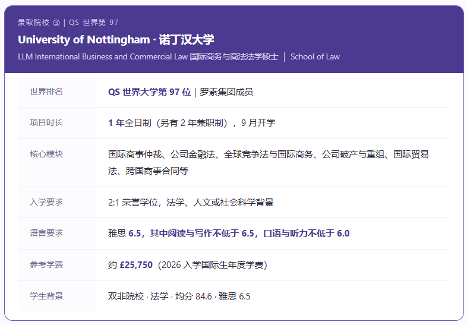The image size is (467, 325).
Task: Click the LLM International Business and Commercial Law subtitle
Action: tap(148, 56)
